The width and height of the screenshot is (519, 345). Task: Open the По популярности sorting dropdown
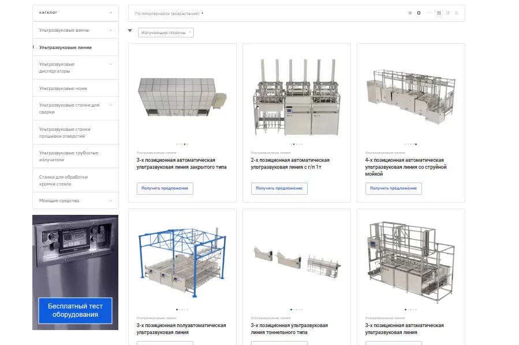[x=169, y=14]
